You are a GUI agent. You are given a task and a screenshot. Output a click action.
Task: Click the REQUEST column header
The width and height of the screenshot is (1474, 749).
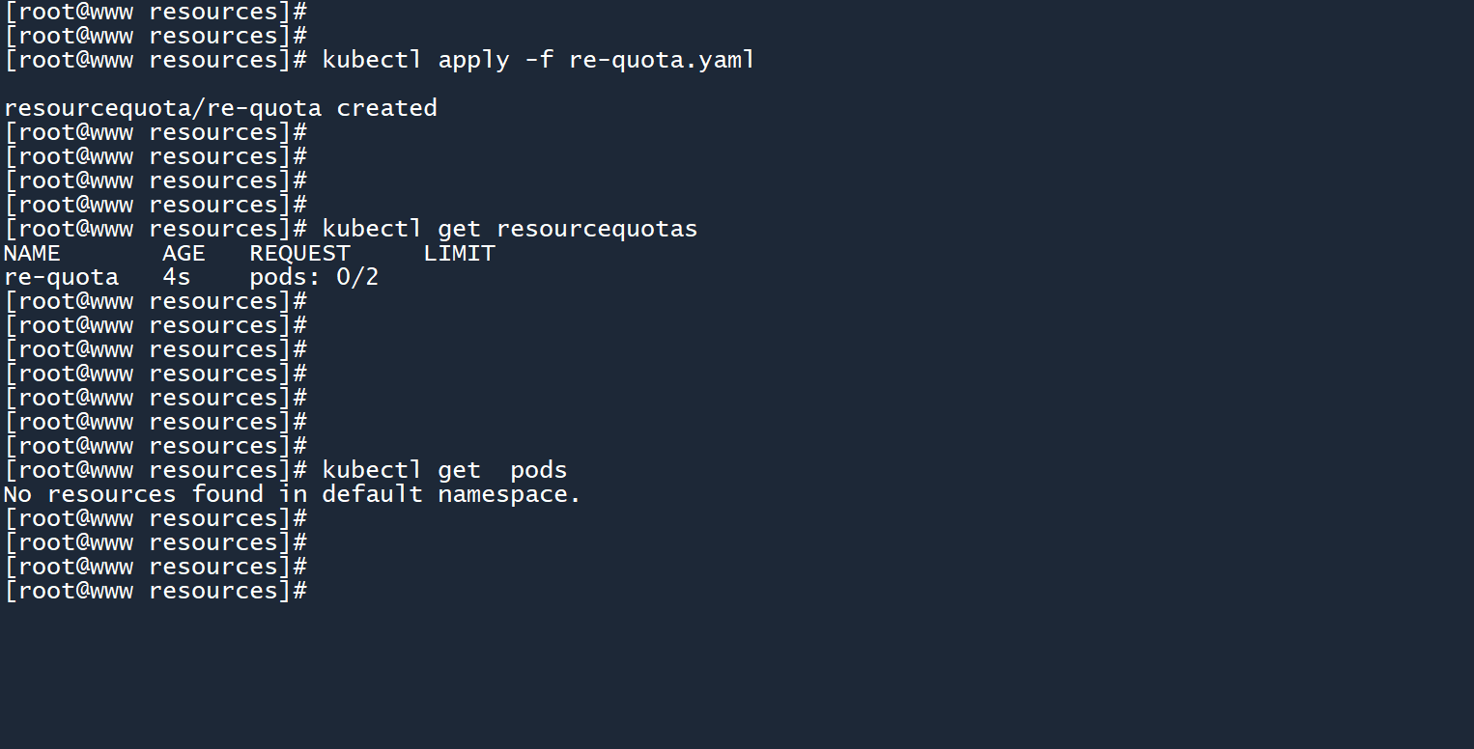coord(299,253)
